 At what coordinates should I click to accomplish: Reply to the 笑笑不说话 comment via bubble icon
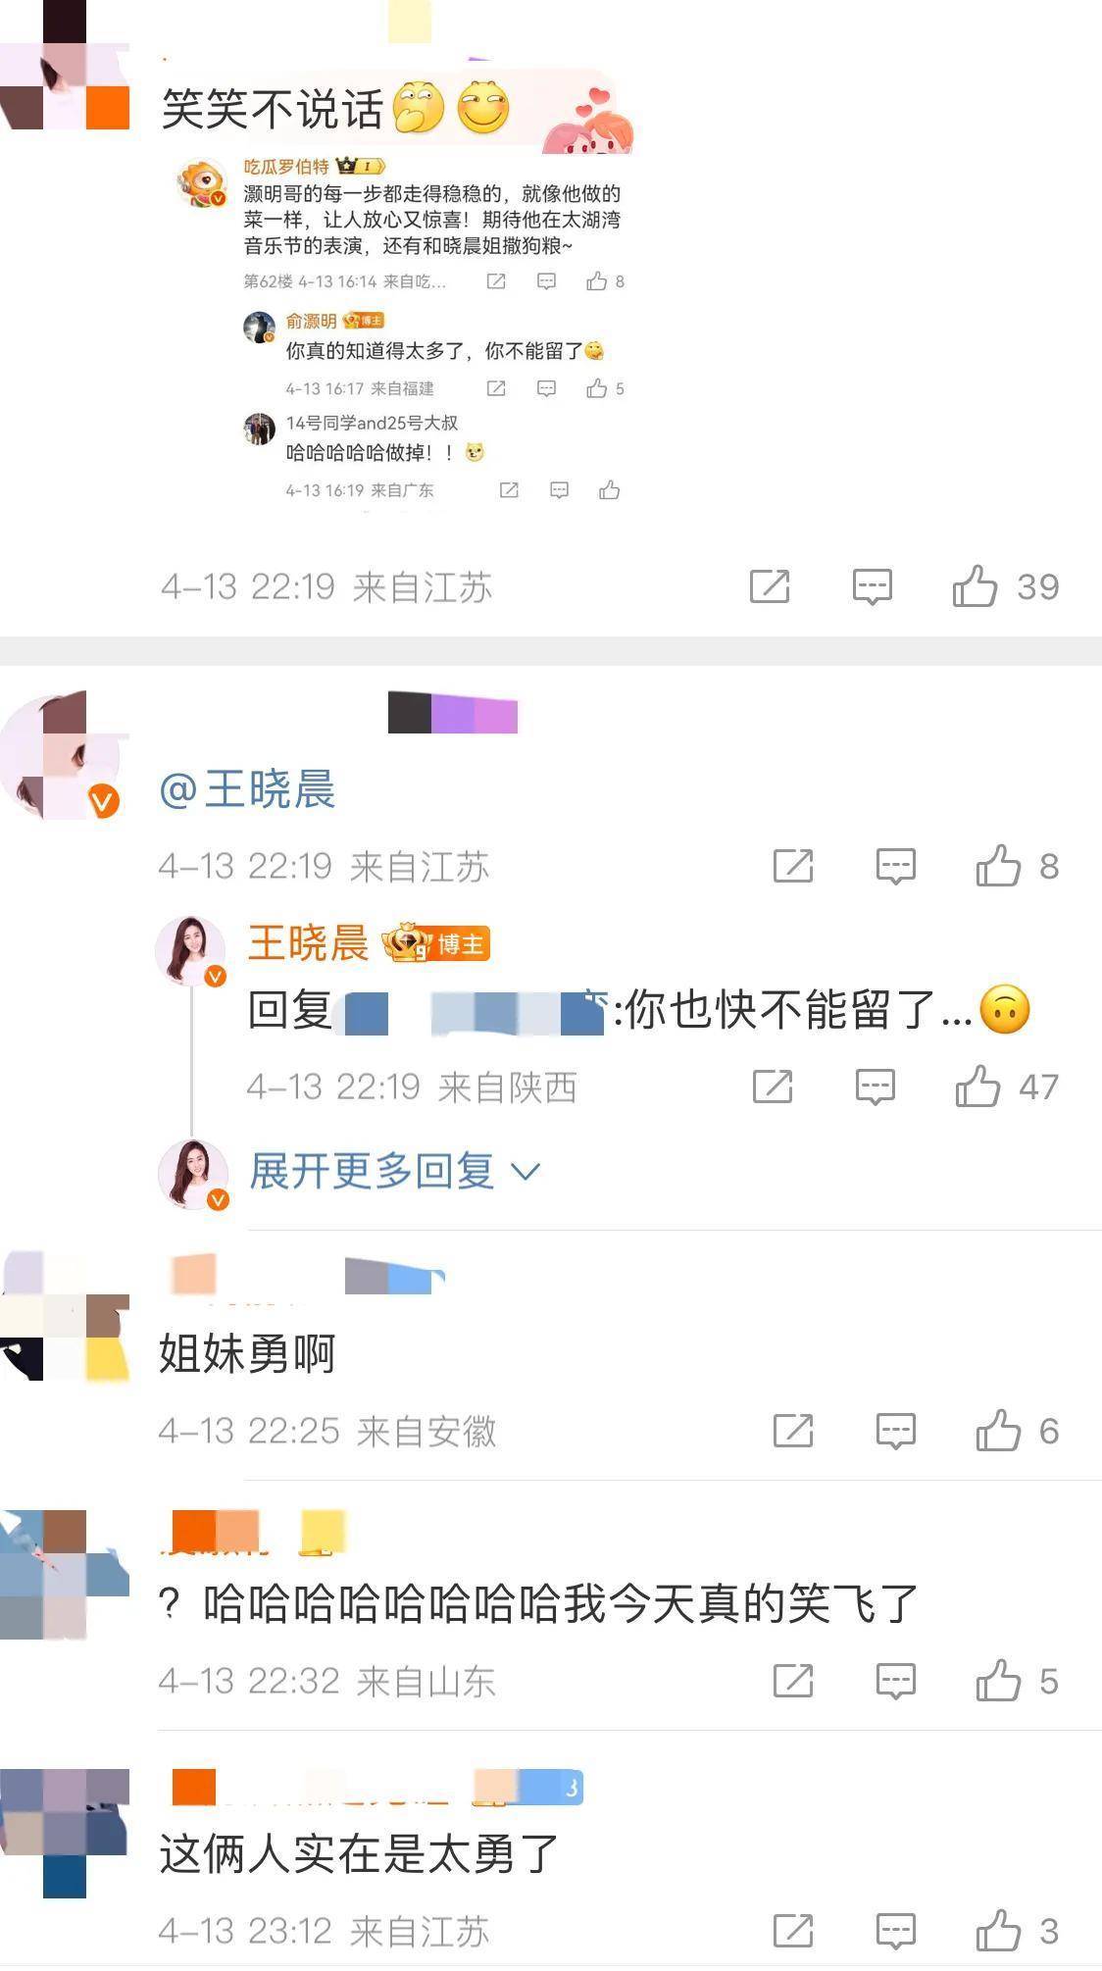click(872, 587)
